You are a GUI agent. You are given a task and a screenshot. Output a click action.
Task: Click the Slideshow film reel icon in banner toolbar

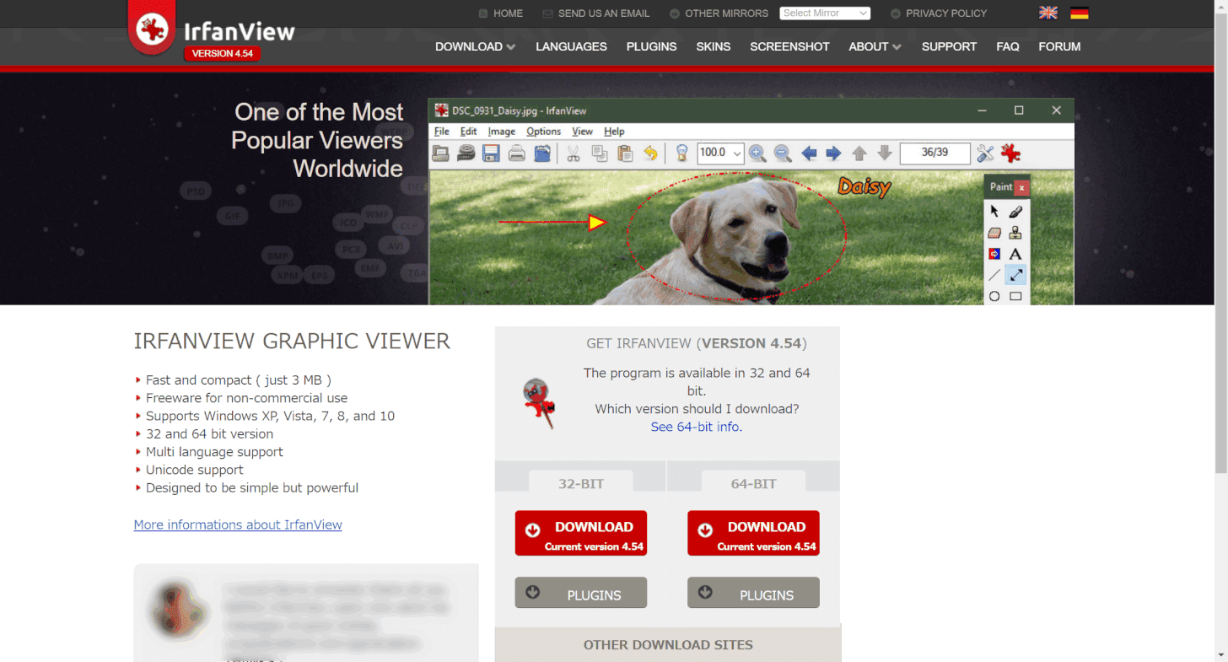[x=466, y=153]
